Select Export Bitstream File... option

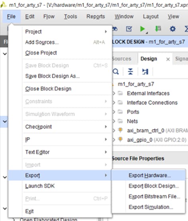tap(155, 196)
